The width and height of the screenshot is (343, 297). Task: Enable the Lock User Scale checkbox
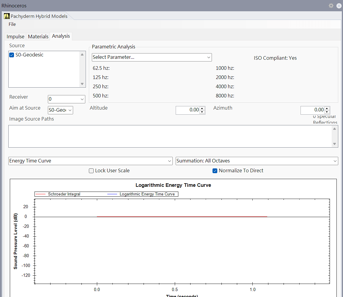click(92, 171)
